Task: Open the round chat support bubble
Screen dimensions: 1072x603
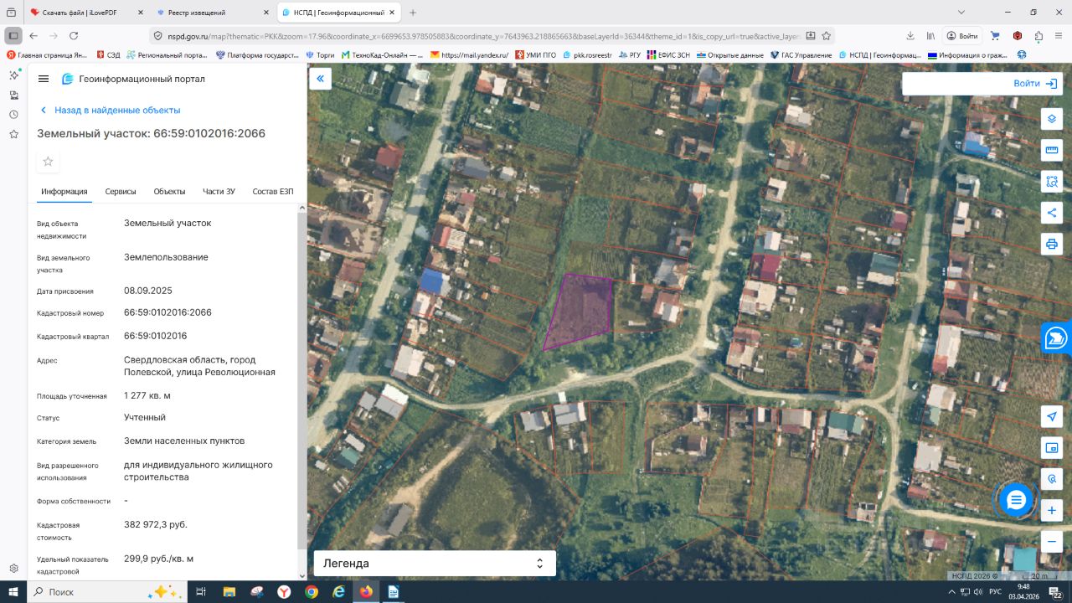Action: tap(1016, 500)
